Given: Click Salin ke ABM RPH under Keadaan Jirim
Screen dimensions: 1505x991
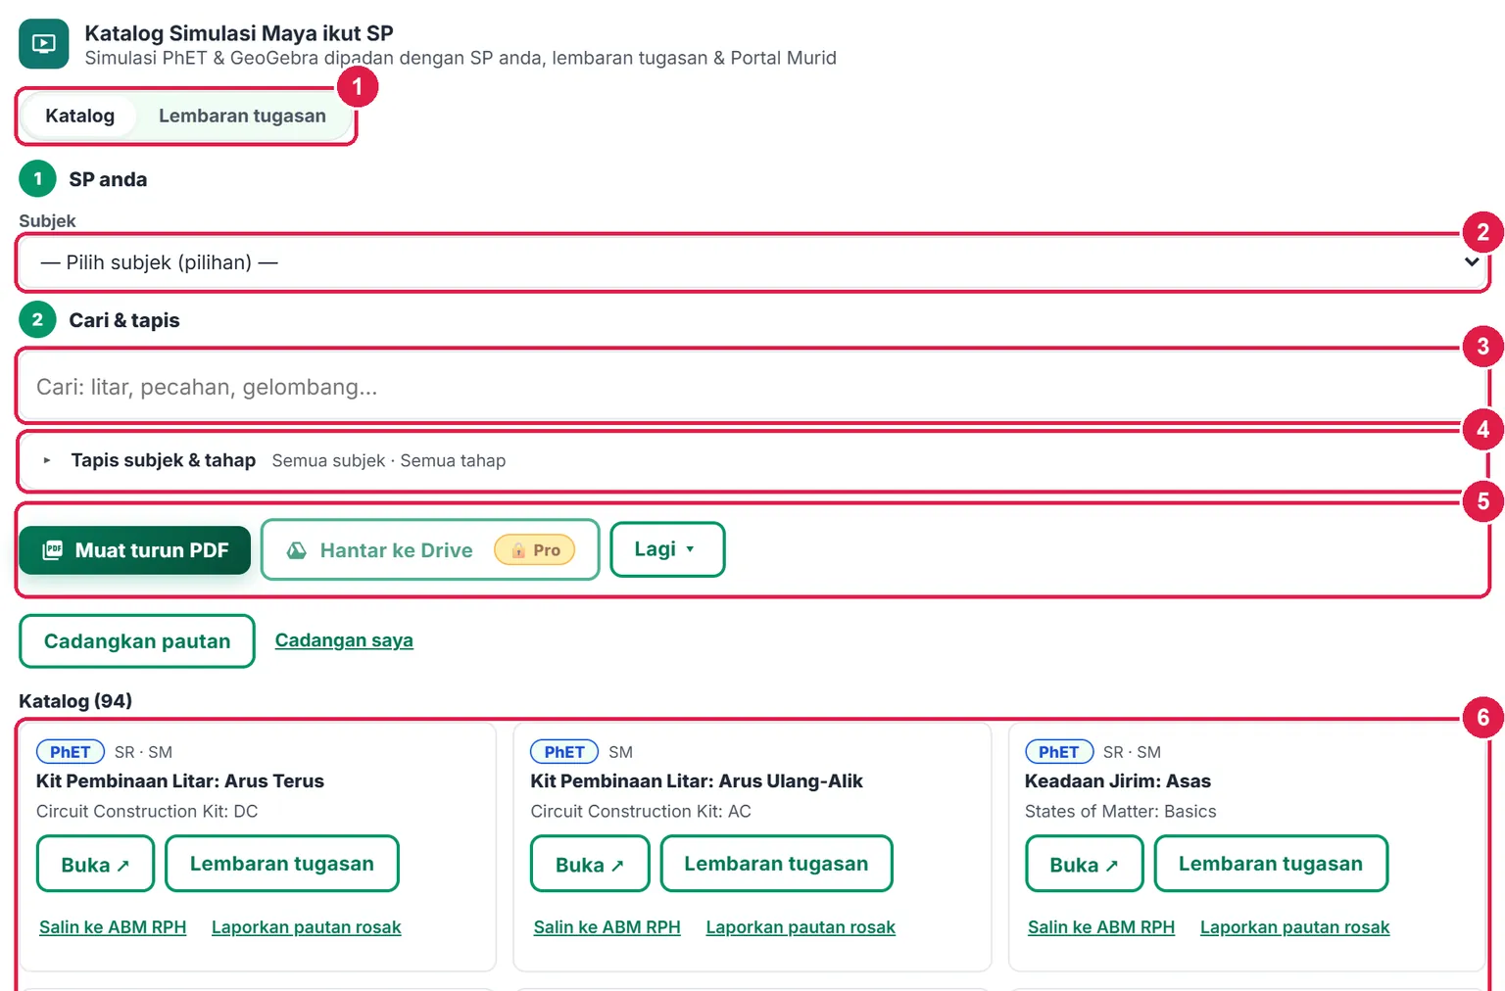Looking at the screenshot, I should point(1101,927).
